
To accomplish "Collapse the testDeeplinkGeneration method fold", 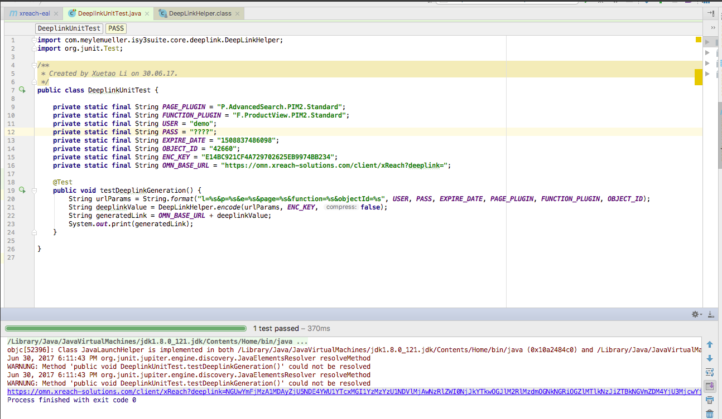I will pyautogui.click(x=34, y=190).
